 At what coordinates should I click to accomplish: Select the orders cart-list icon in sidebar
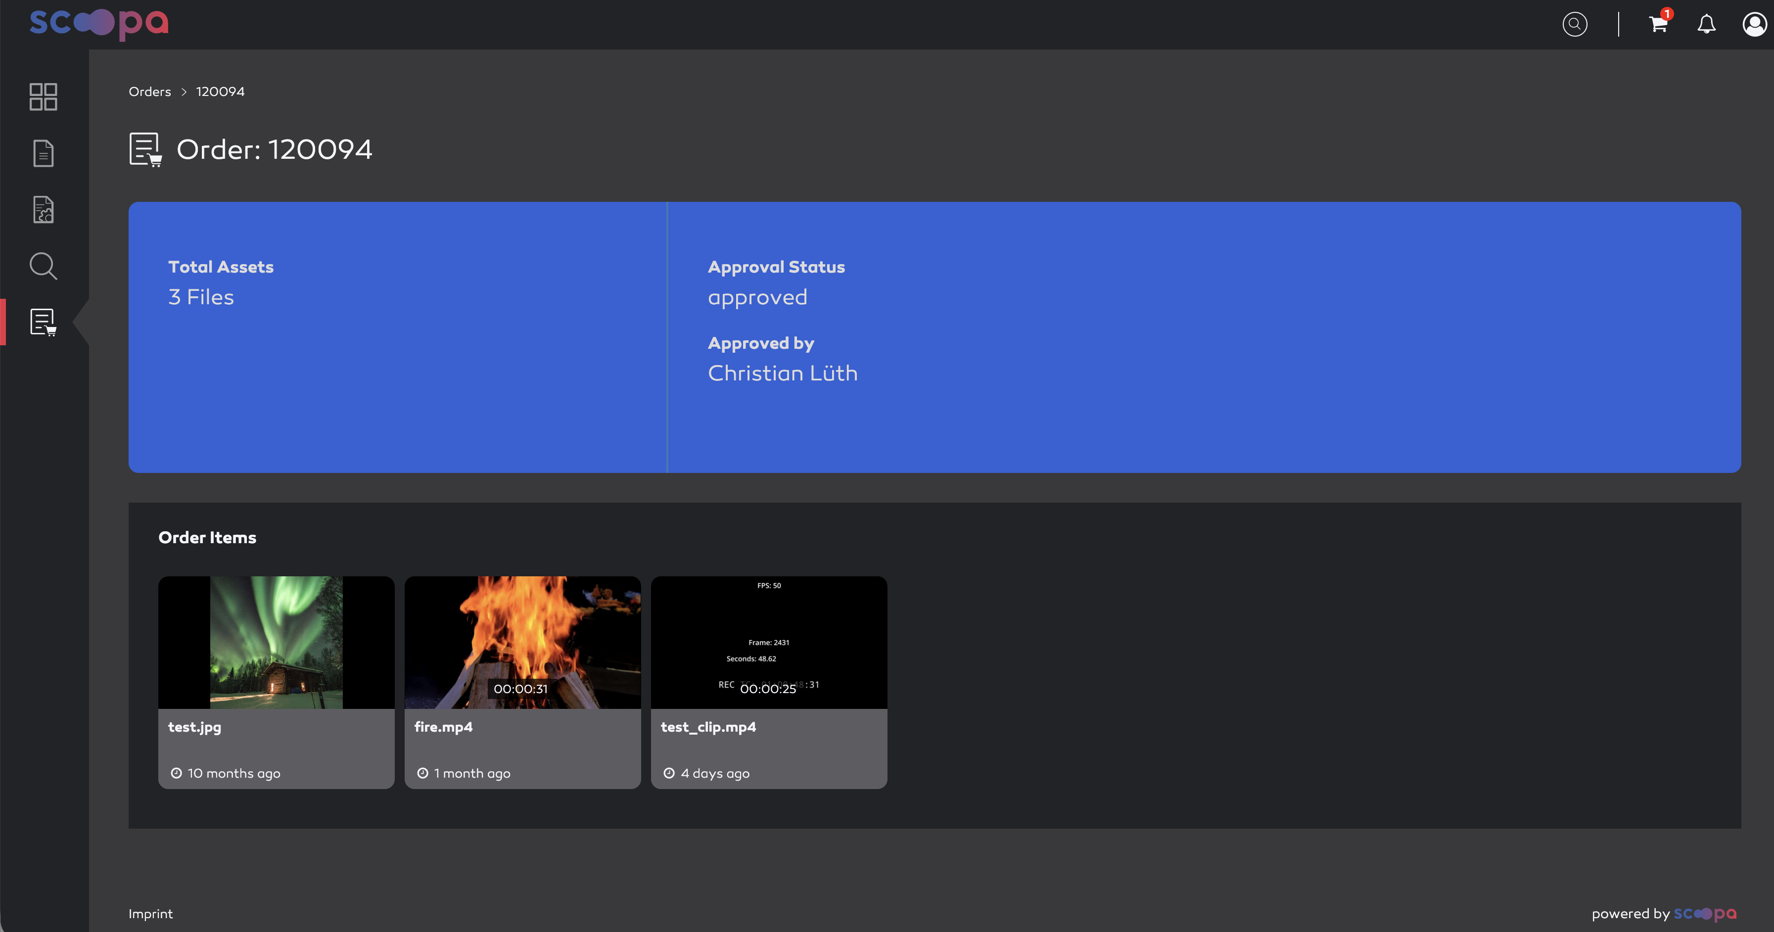pyautogui.click(x=44, y=323)
